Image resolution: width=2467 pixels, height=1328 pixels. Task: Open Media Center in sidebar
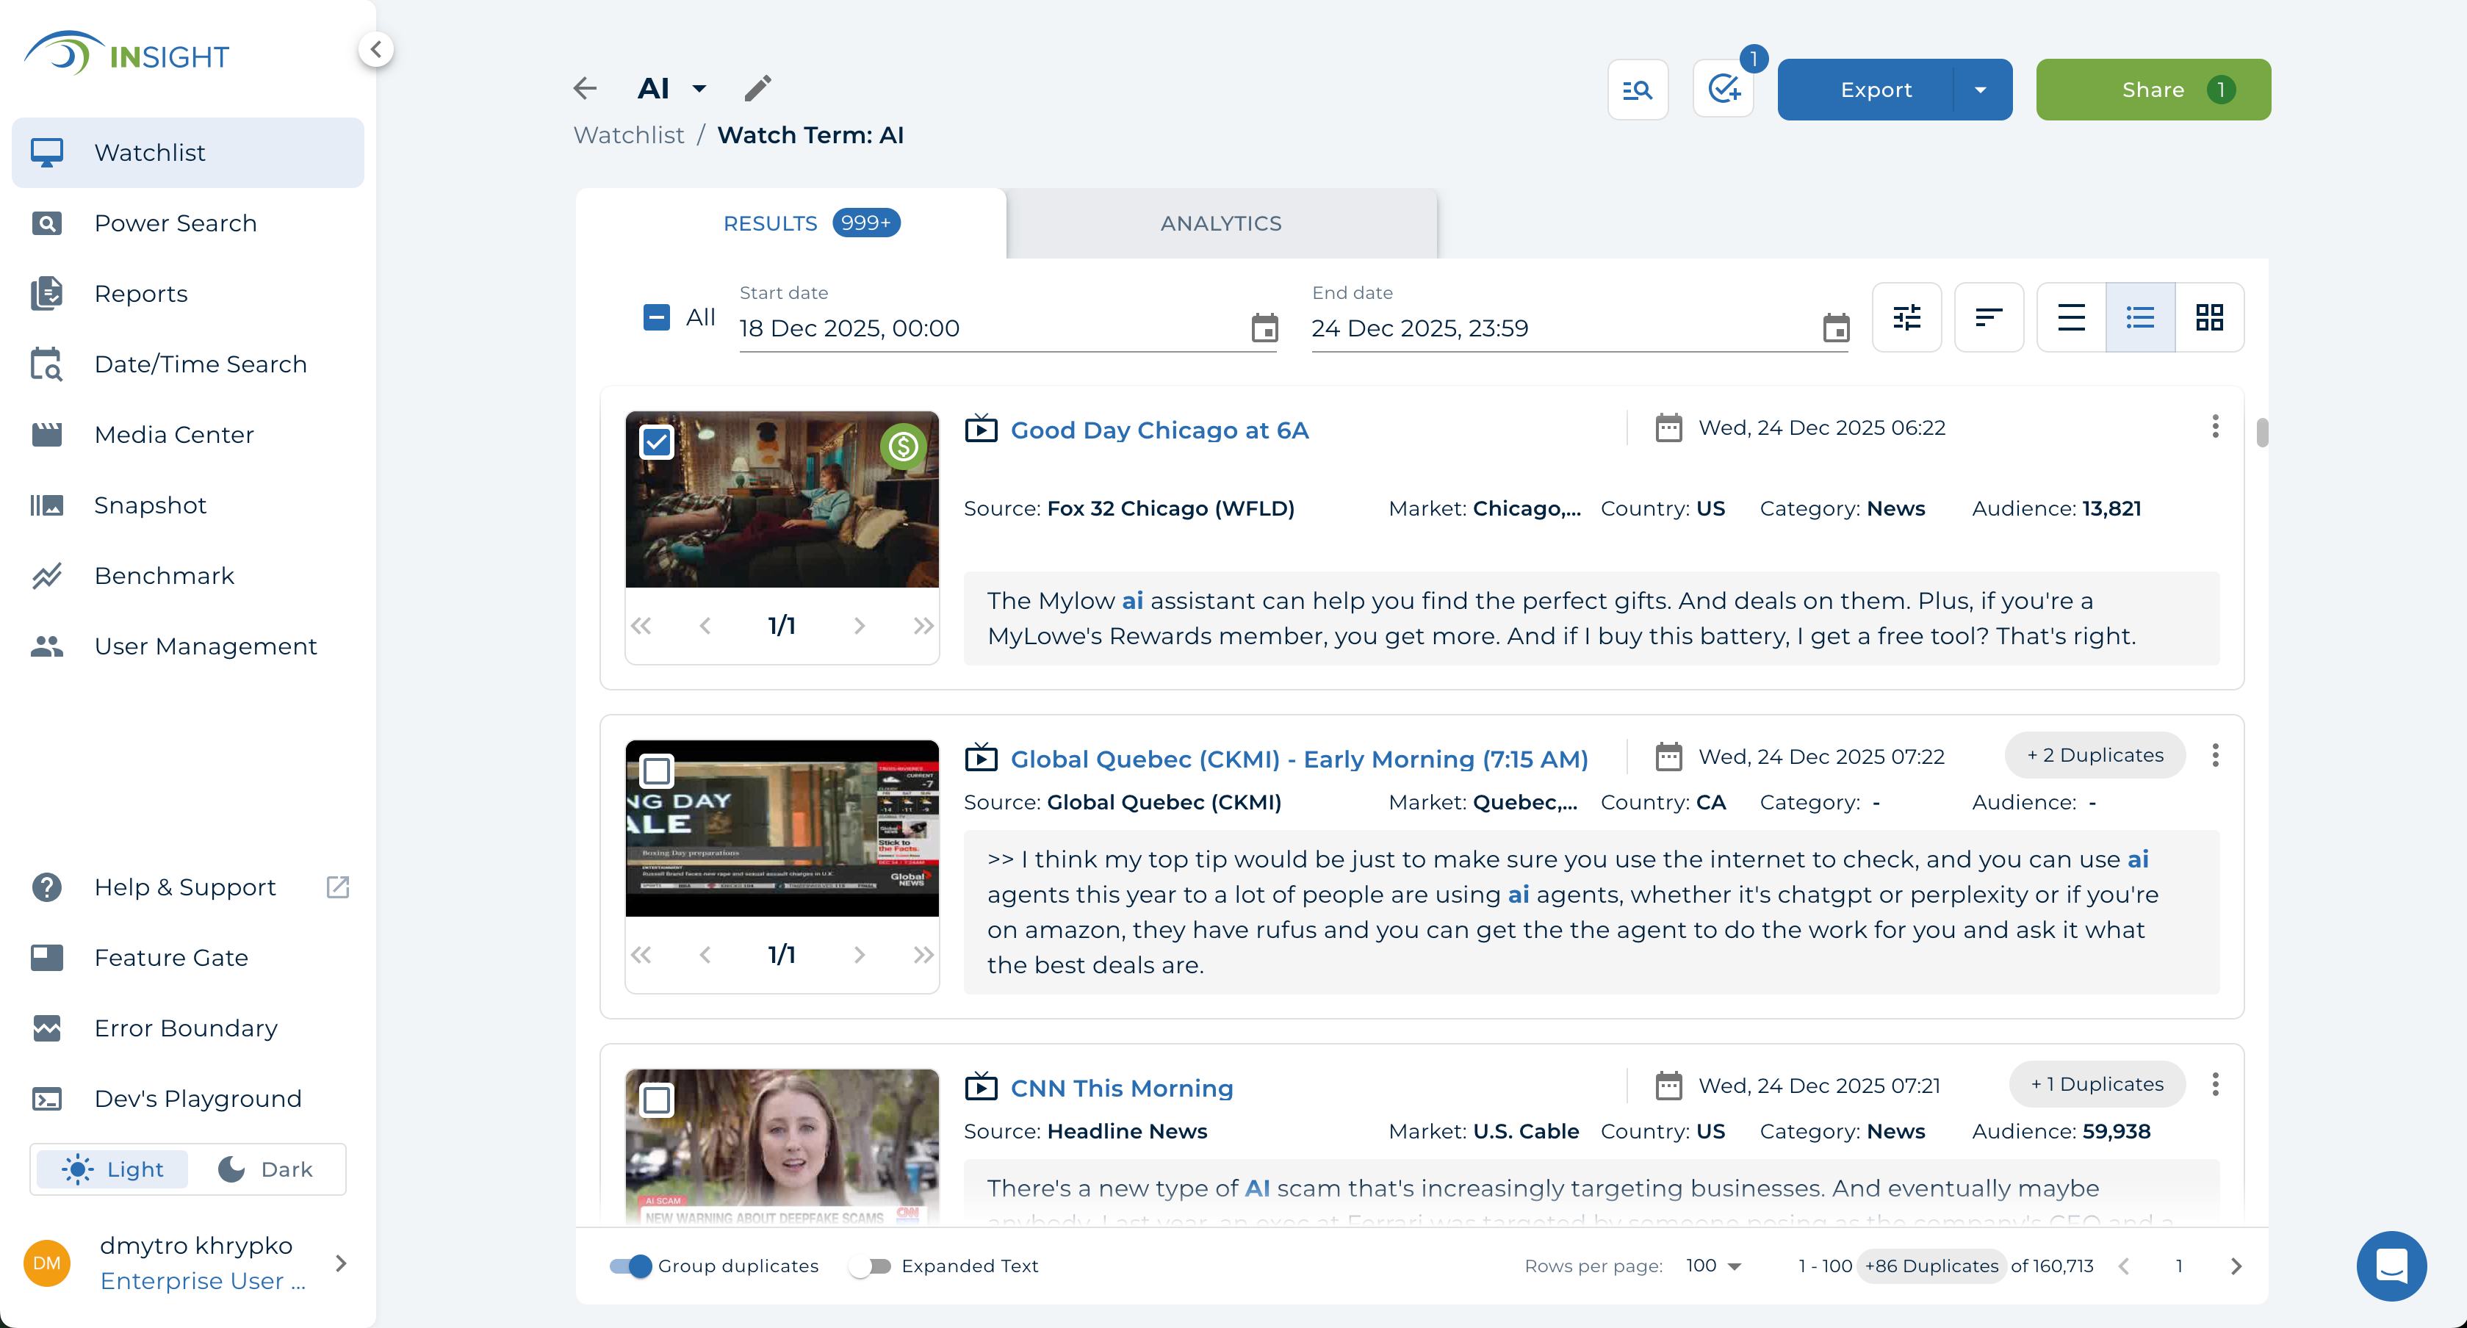pos(188,435)
